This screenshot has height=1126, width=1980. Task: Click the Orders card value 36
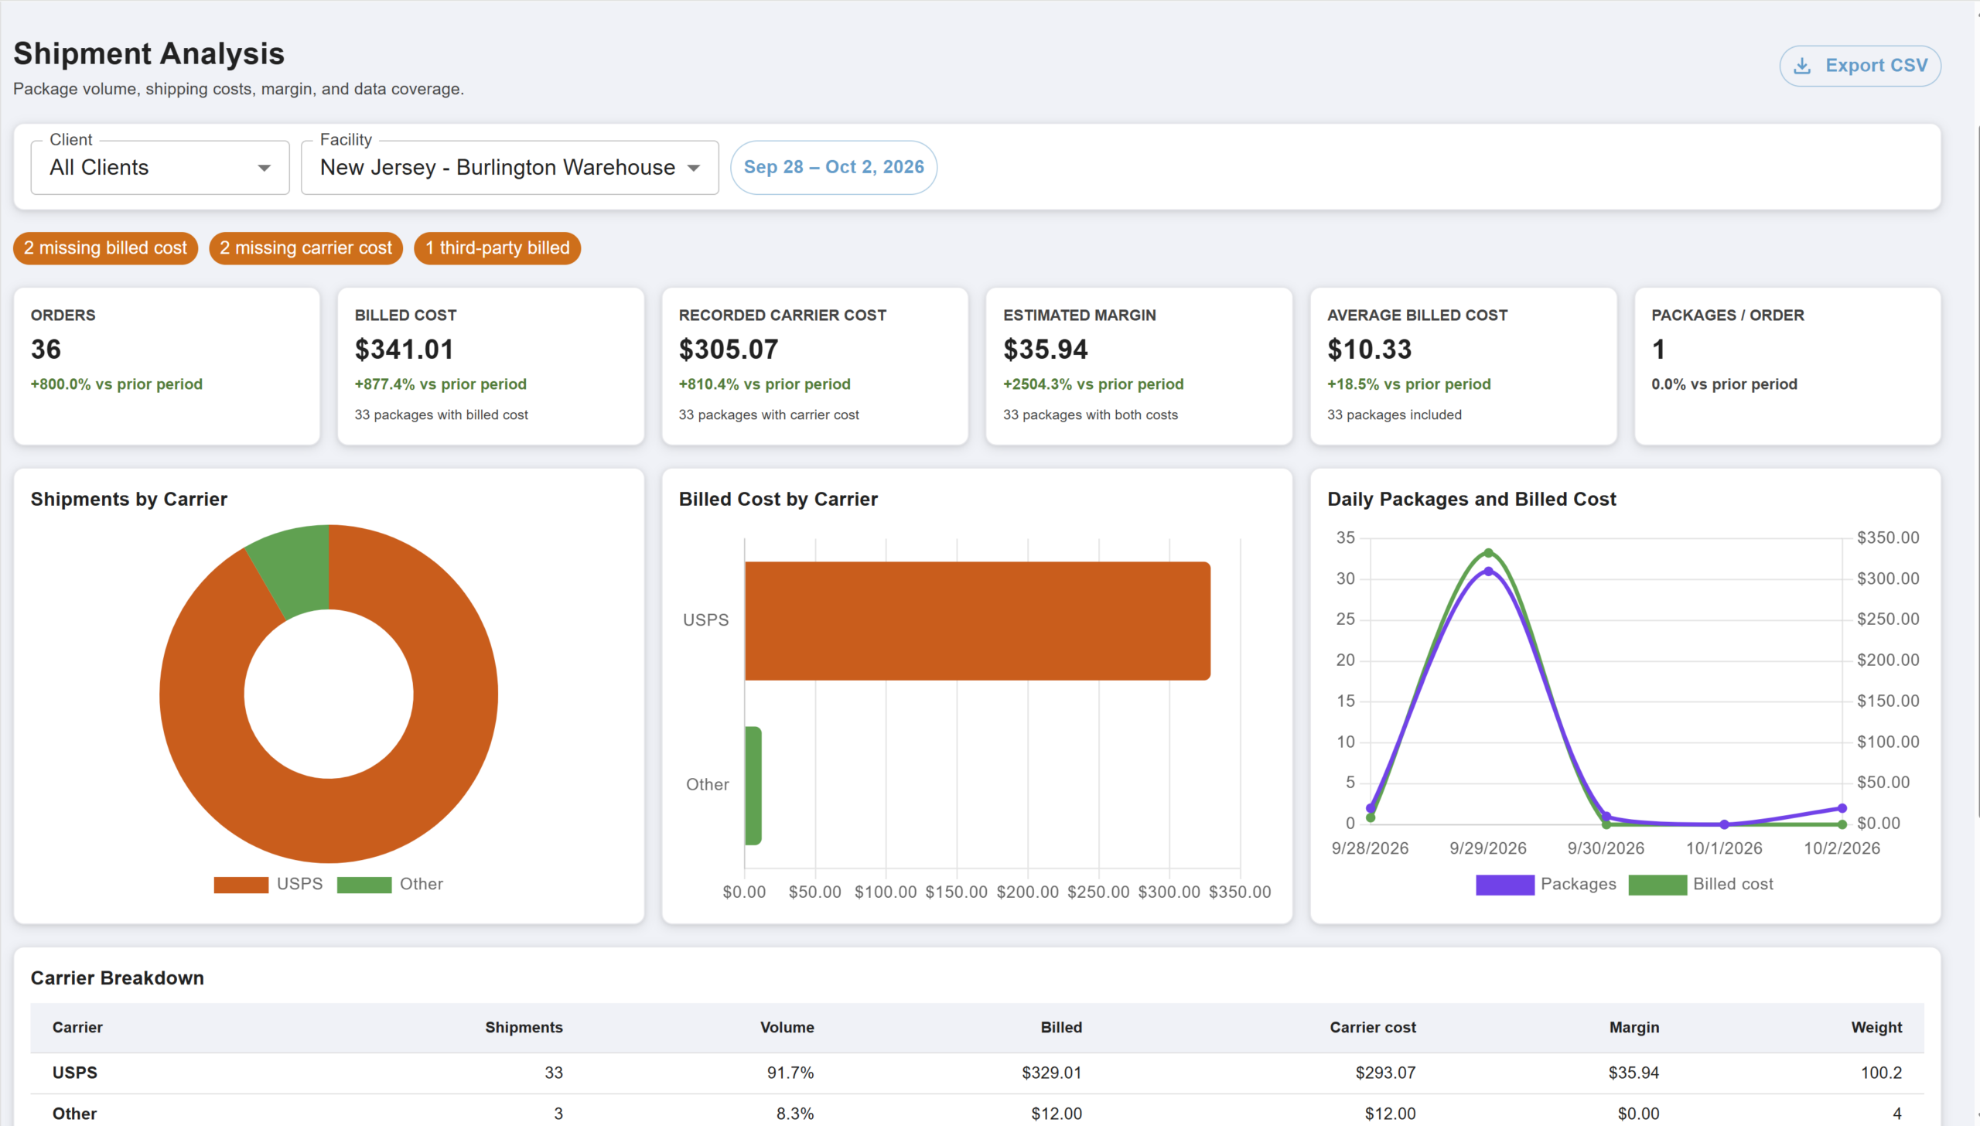coord(46,350)
